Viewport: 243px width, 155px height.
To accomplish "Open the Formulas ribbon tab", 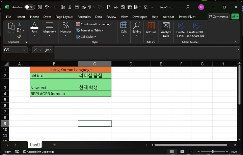I will [x=84, y=17].
